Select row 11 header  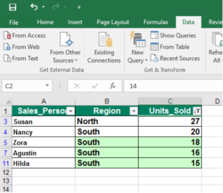coord(6,163)
